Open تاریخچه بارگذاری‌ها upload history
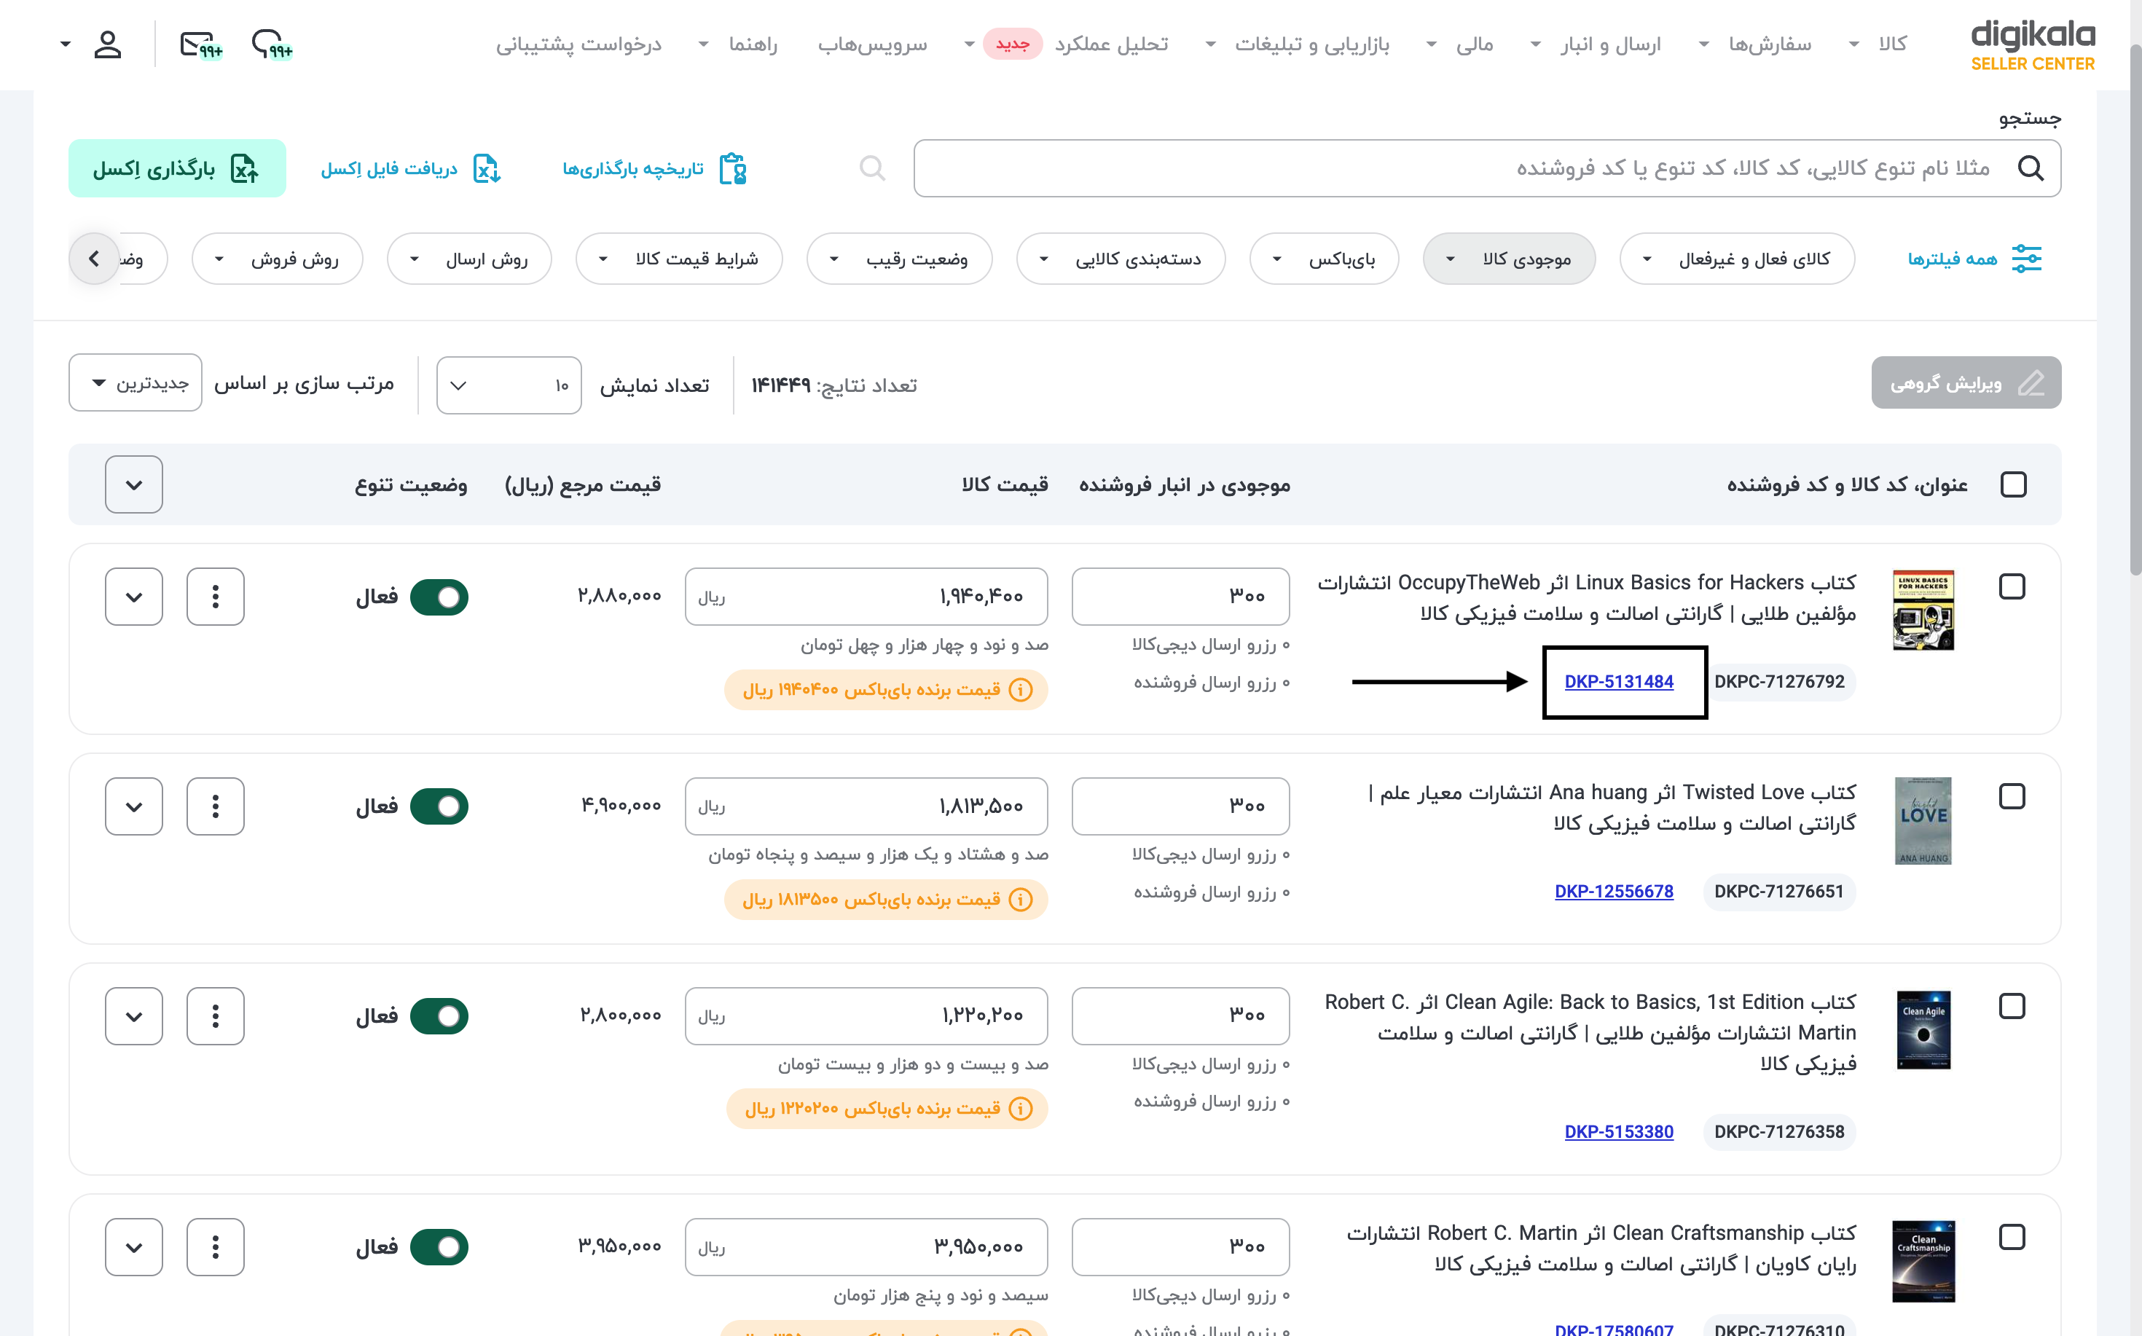Viewport: 2142px width, 1336px height. tap(655, 168)
